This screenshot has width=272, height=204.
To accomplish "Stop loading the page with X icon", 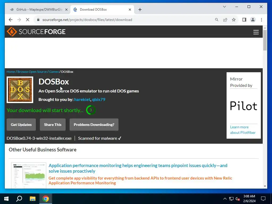I will pos(28,20).
